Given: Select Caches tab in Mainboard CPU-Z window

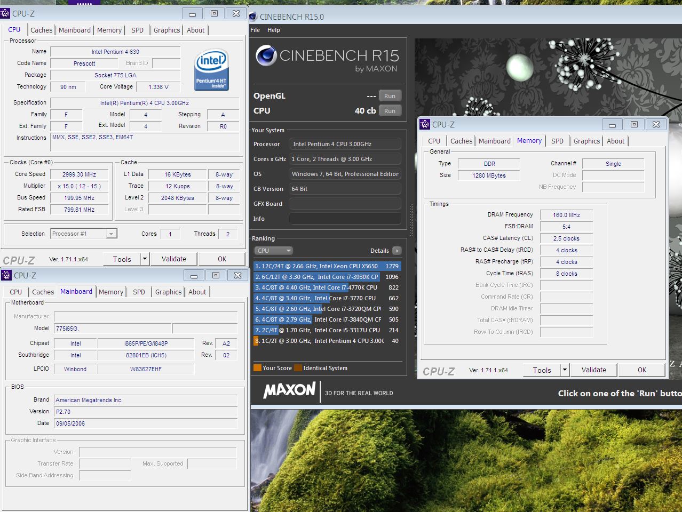Looking at the screenshot, I should tap(43, 292).
